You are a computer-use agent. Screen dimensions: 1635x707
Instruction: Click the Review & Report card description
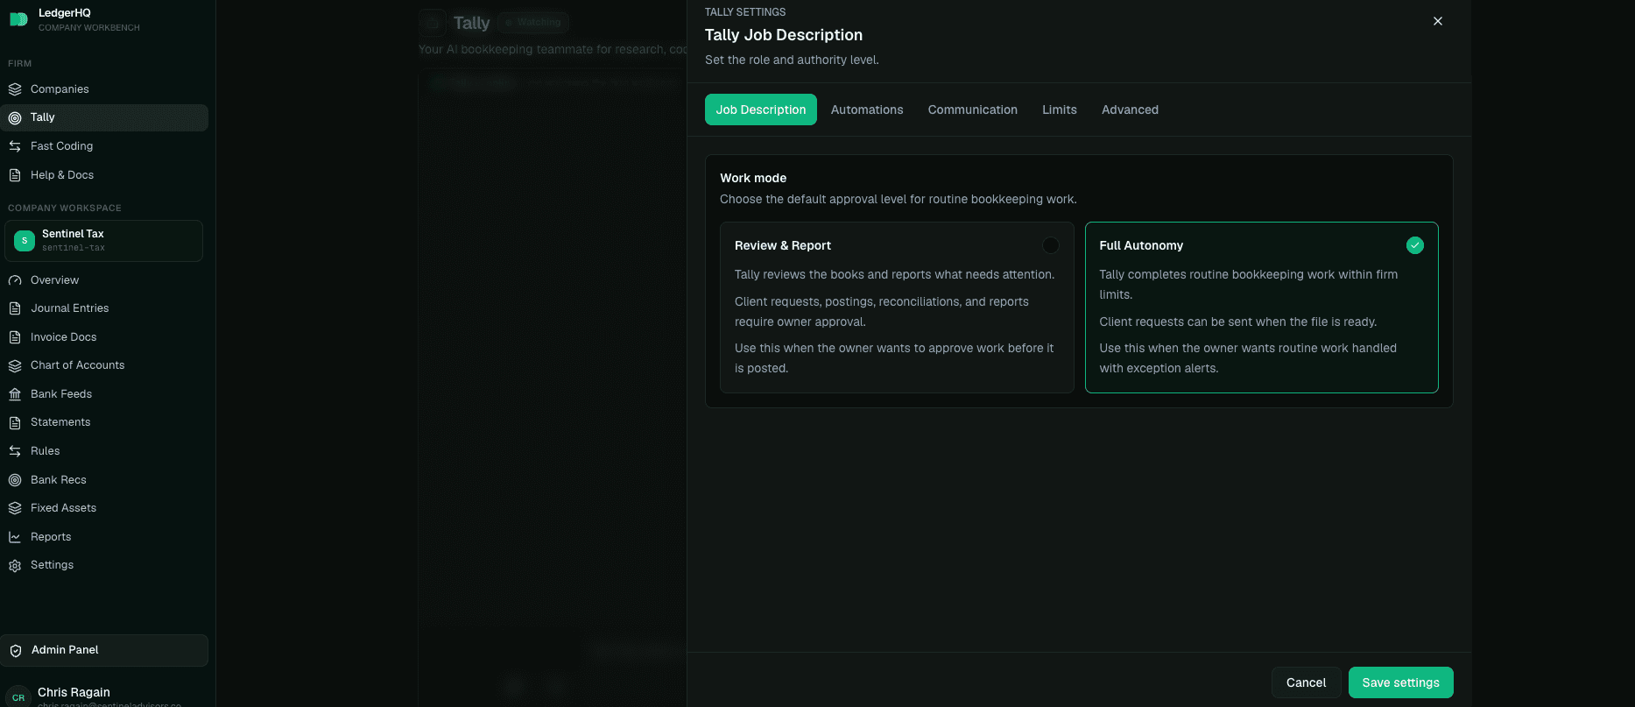[x=895, y=321]
